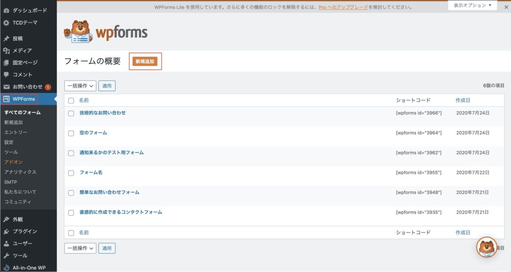The width and height of the screenshot is (511, 272).
Task: Click the WPForms bear mascot logo
Action: point(78,31)
